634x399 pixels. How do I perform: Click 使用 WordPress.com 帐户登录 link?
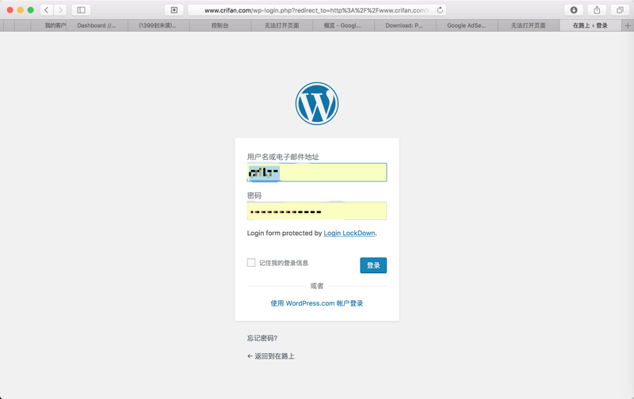316,303
